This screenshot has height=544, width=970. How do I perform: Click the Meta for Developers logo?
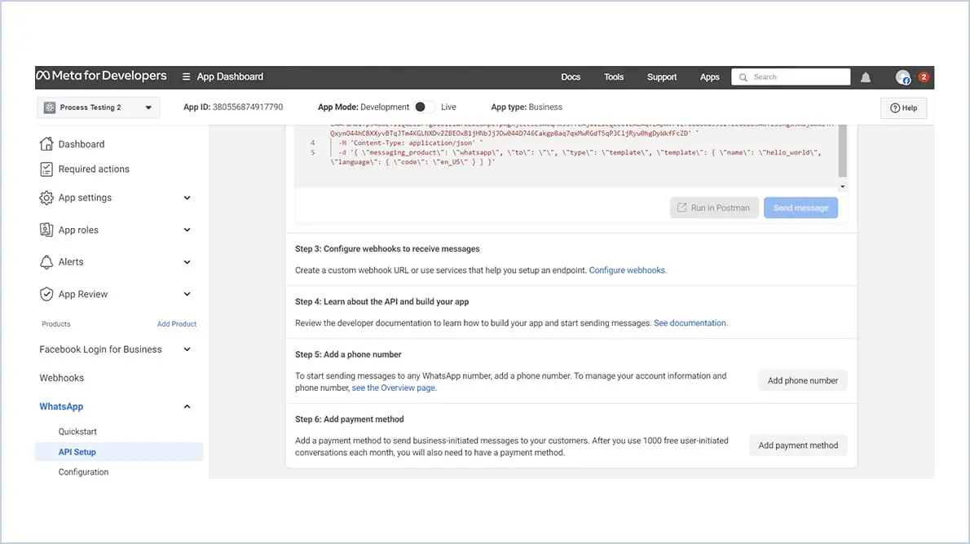[x=101, y=76]
